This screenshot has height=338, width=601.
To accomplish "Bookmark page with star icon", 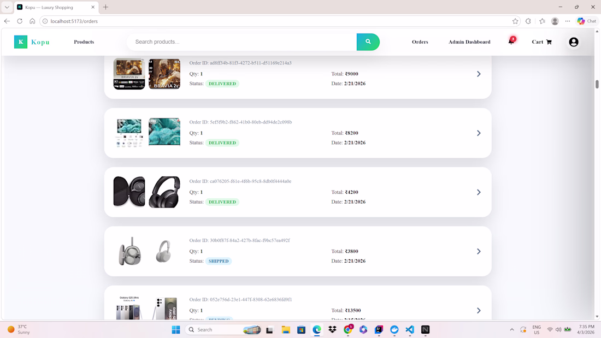I will tap(515, 21).
